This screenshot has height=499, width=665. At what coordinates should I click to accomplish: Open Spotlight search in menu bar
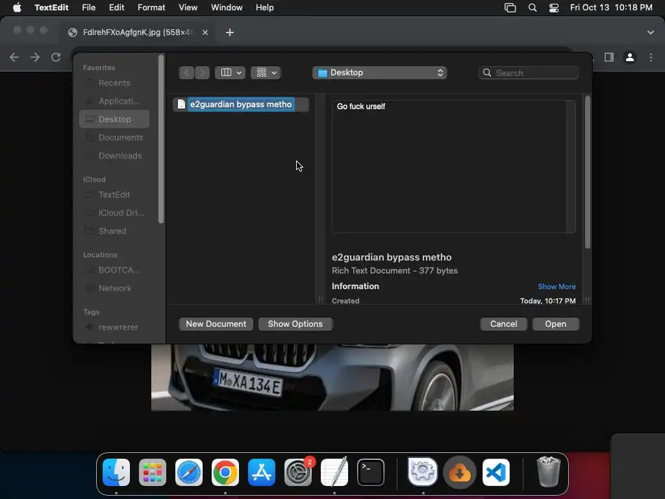(533, 8)
